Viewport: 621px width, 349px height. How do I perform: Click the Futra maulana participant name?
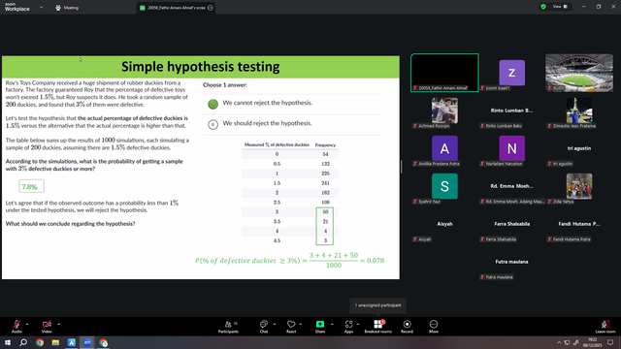coord(511,262)
